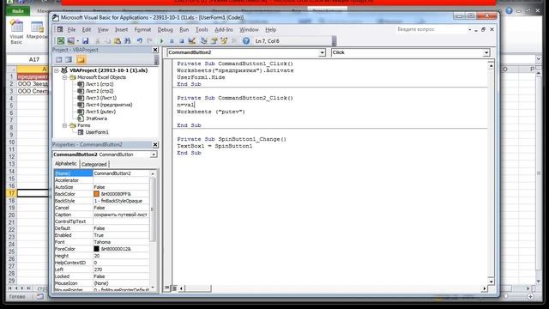Open the Edit menu
Viewport: 549px width, 309px height.
click(86, 30)
